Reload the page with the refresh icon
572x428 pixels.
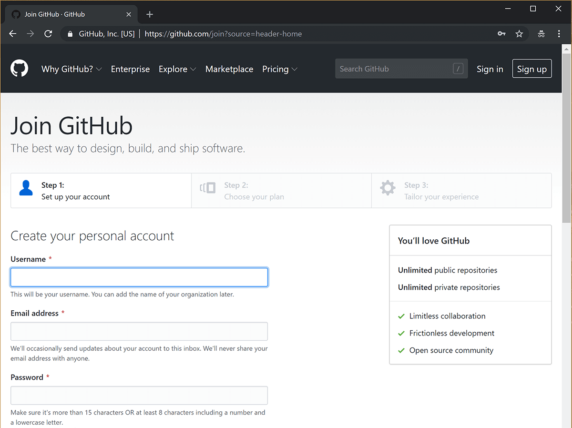[48, 34]
